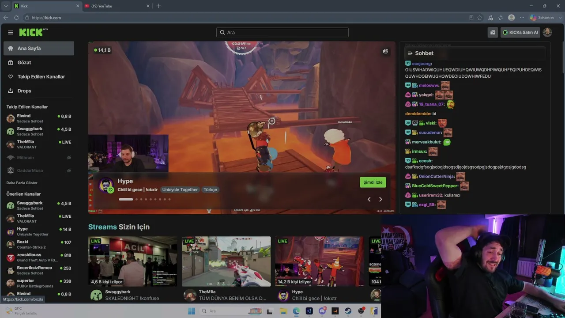The width and height of the screenshot is (565, 318).
Task: Click chat username demidemide
Action: pos(418,114)
